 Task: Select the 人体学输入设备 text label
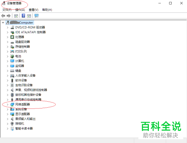[x=25, y=75]
